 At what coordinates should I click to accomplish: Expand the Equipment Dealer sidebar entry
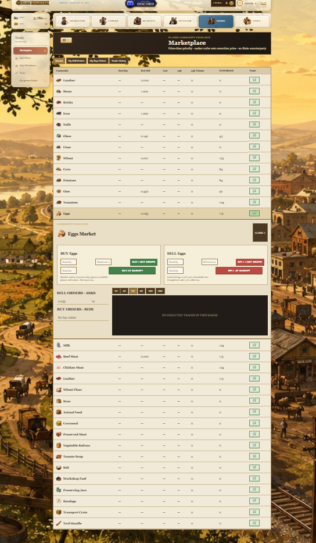(x=30, y=80)
